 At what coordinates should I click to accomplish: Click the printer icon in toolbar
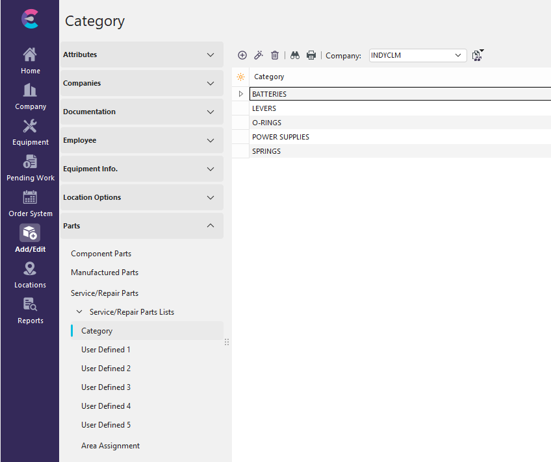point(311,56)
